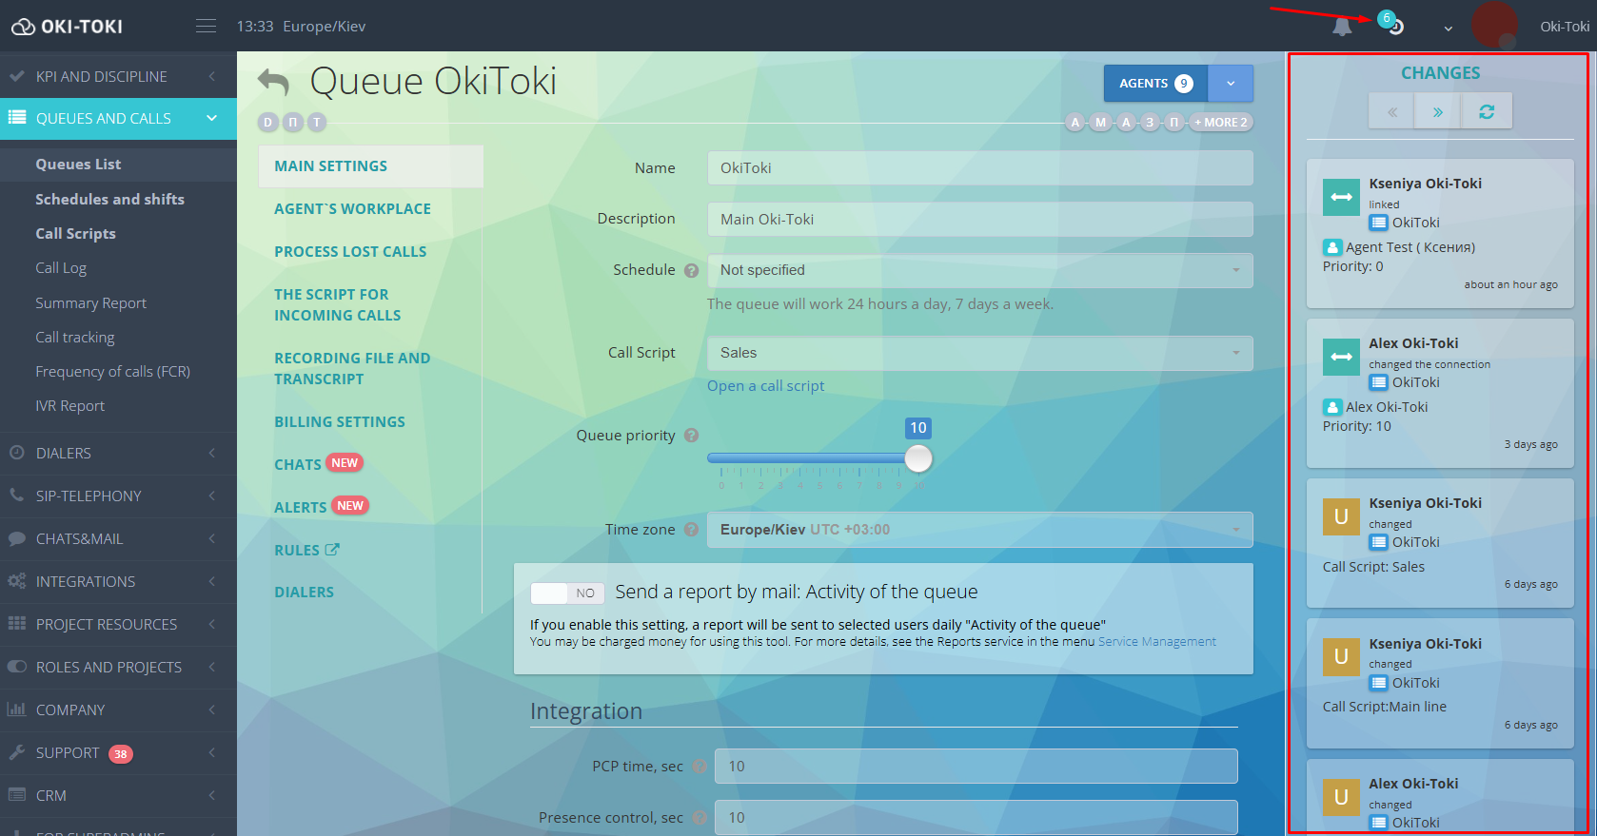Open ROLES AND PROJECTS sidebar menu
The width and height of the screenshot is (1597, 836).
(118, 668)
